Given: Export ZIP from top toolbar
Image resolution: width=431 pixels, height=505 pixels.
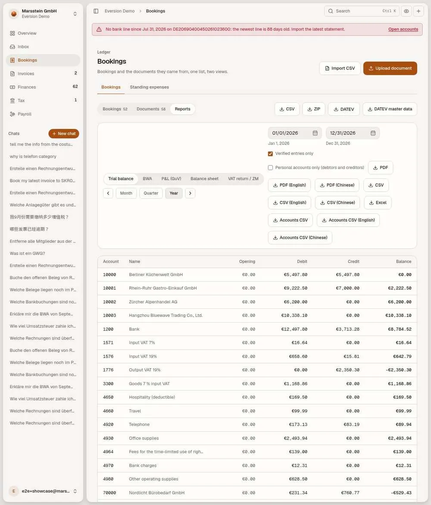Looking at the screenshot, I should tap(314, 109).
